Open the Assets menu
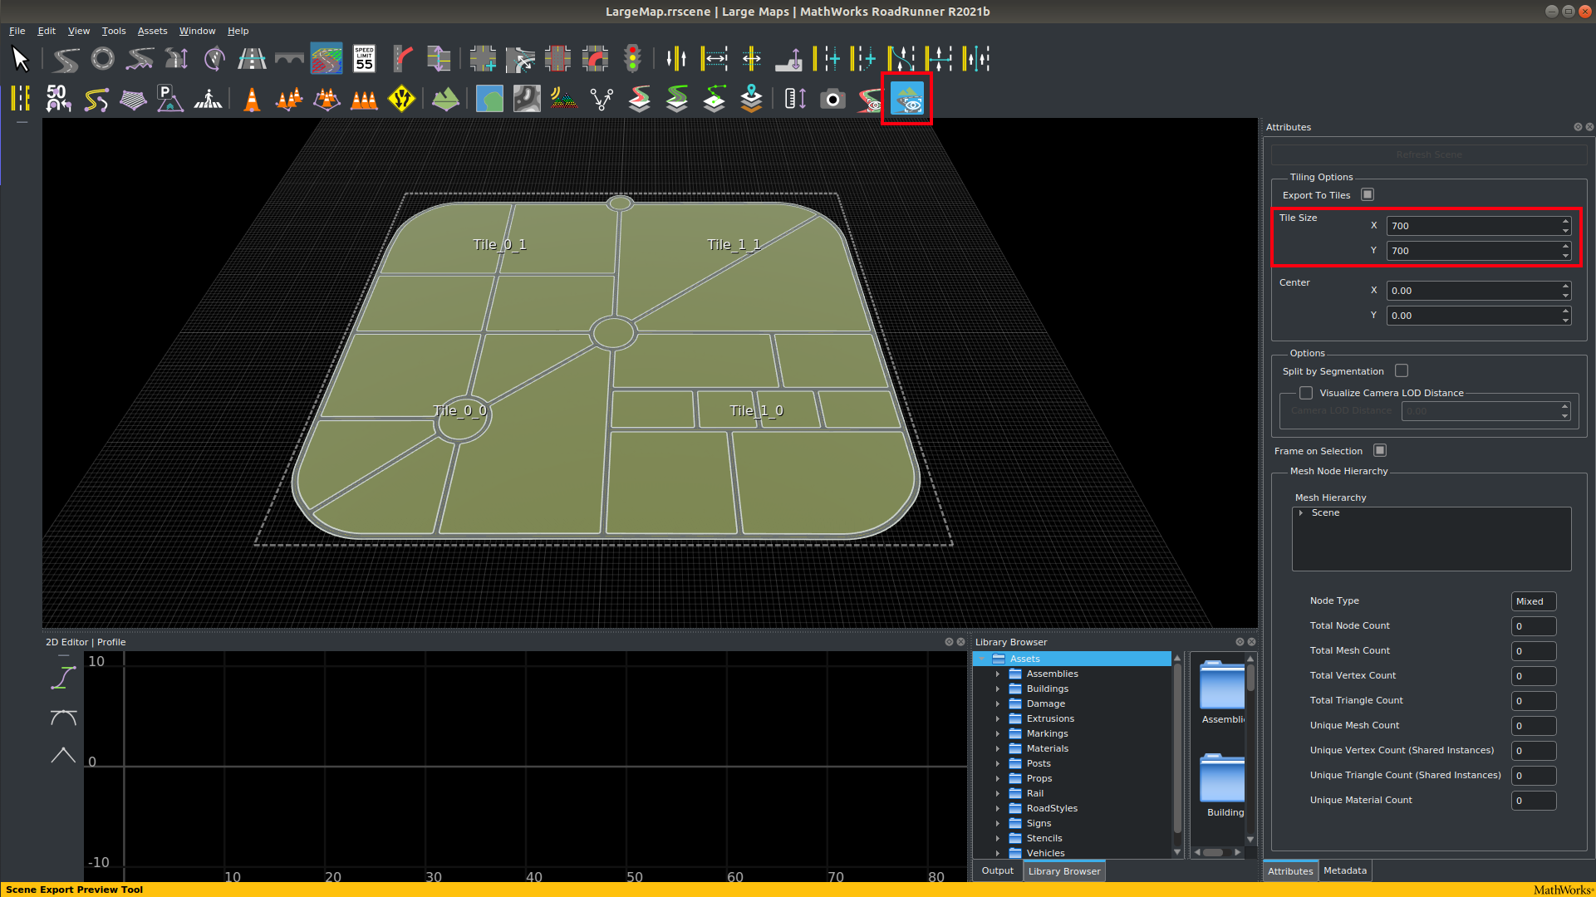The width and height of the screenshot is (1596, 897). (x=152, y=31)
